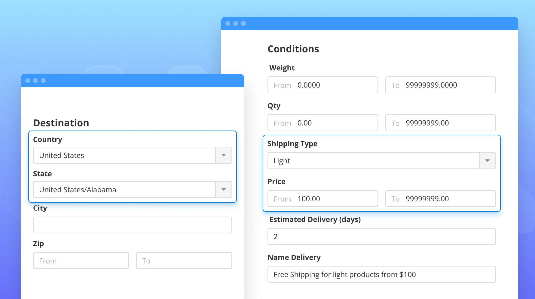
Task: Click the Qty To field
Action: 440,123
